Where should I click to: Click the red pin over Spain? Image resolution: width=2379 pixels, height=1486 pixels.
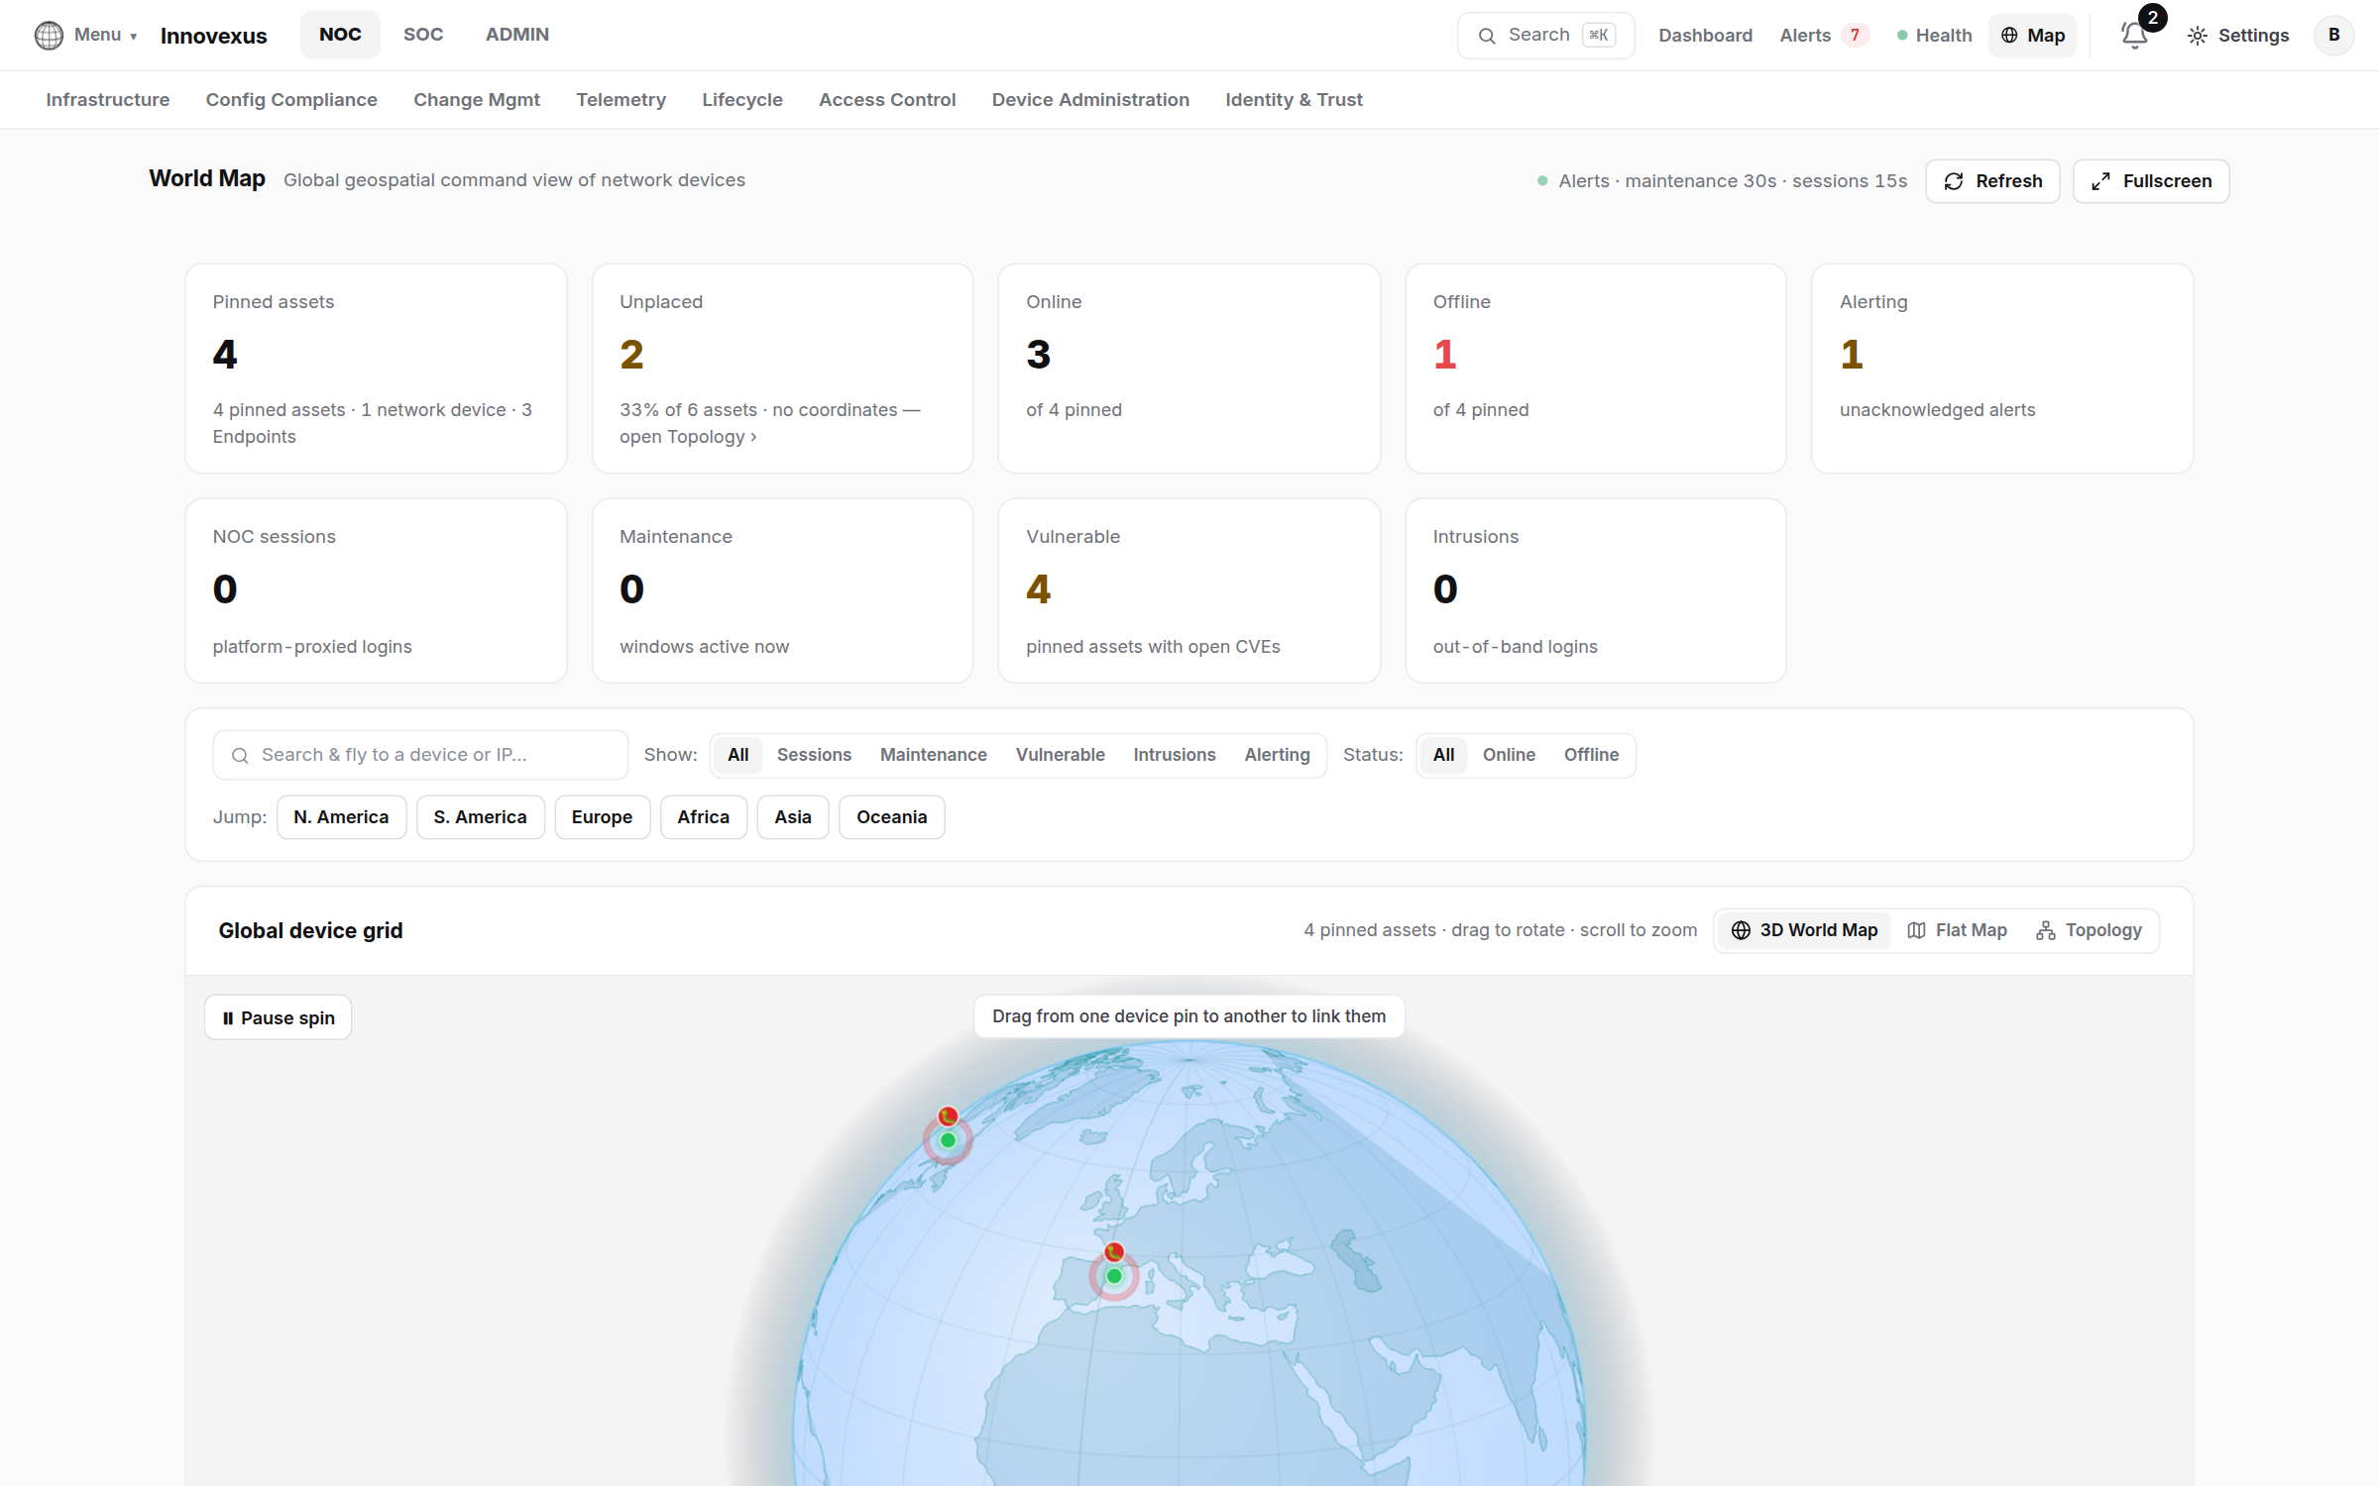click(x=1114, y=1251)
